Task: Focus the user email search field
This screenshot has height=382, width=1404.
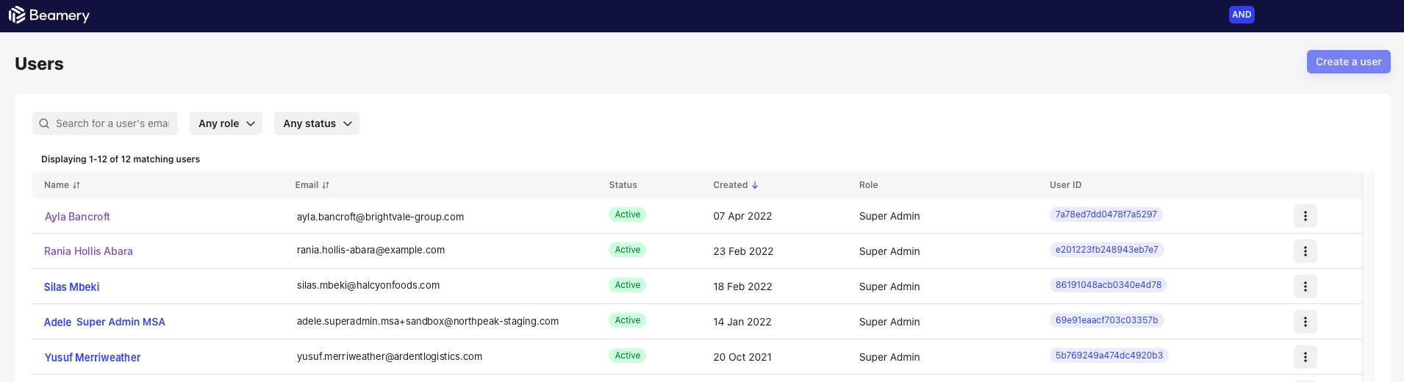Action: point(105,123)
